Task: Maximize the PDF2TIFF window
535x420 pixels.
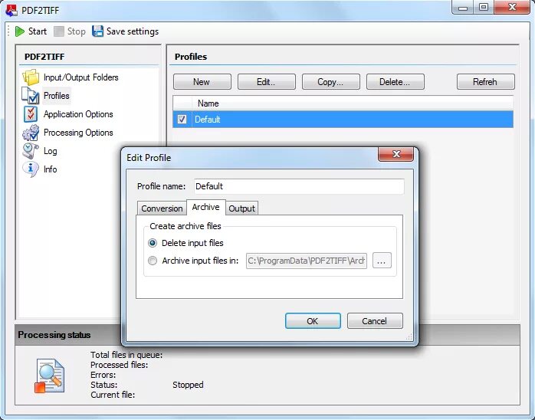Action: [484, 7]
